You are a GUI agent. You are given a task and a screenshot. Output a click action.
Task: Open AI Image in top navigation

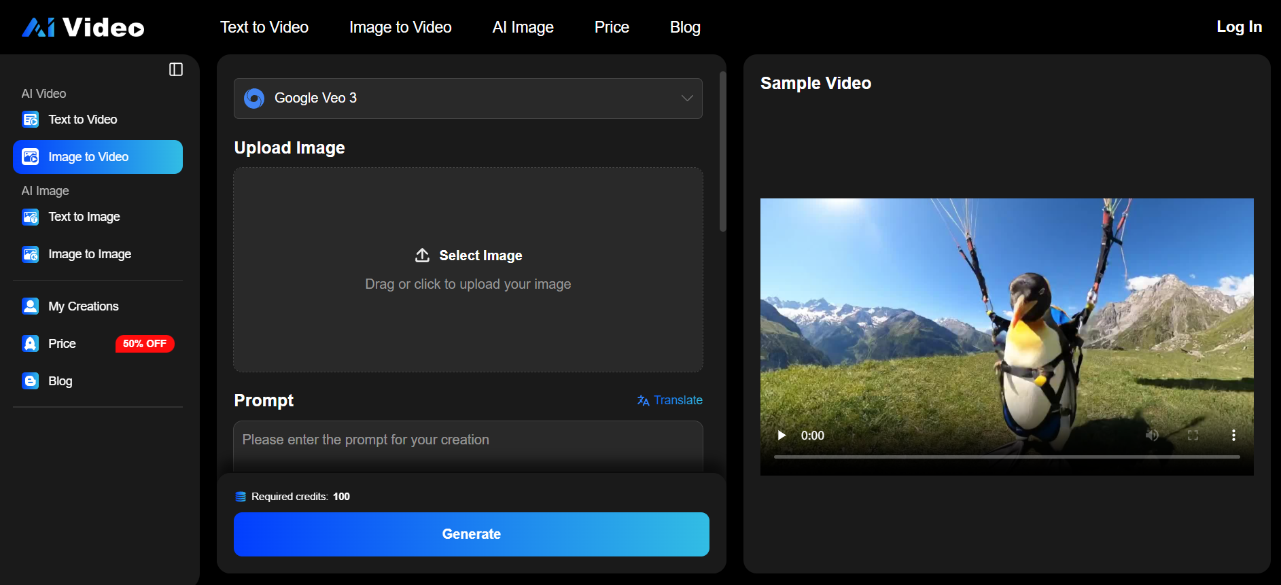coord(523,27)
